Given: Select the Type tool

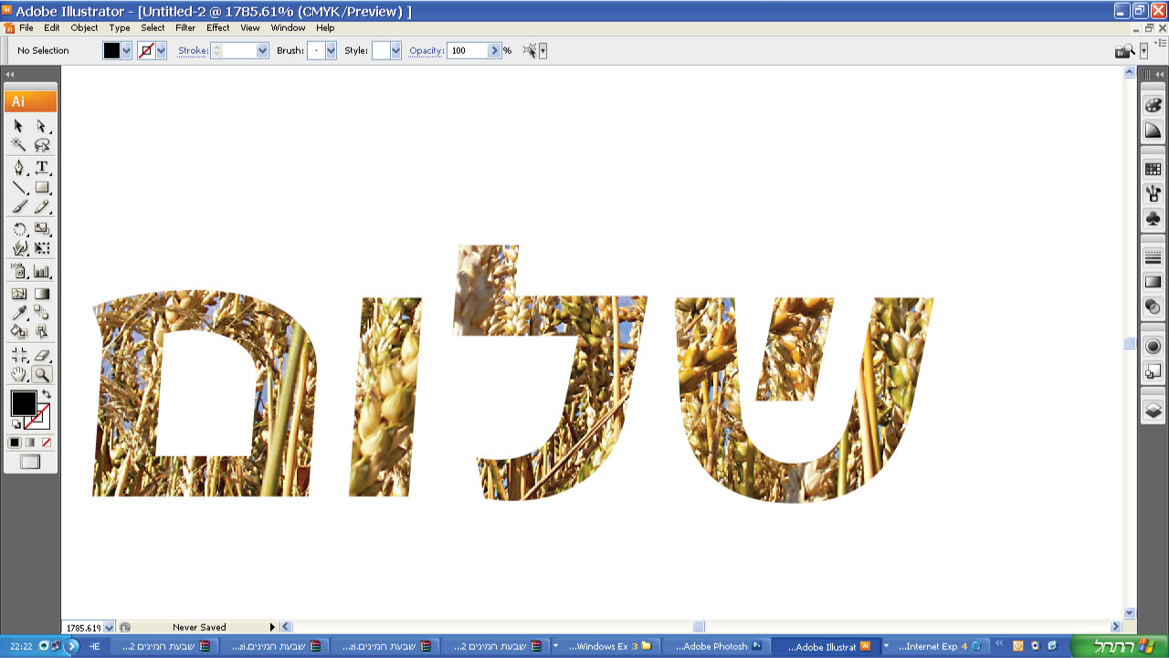Looking at the screenshot, I should click(x=42, y=167).
